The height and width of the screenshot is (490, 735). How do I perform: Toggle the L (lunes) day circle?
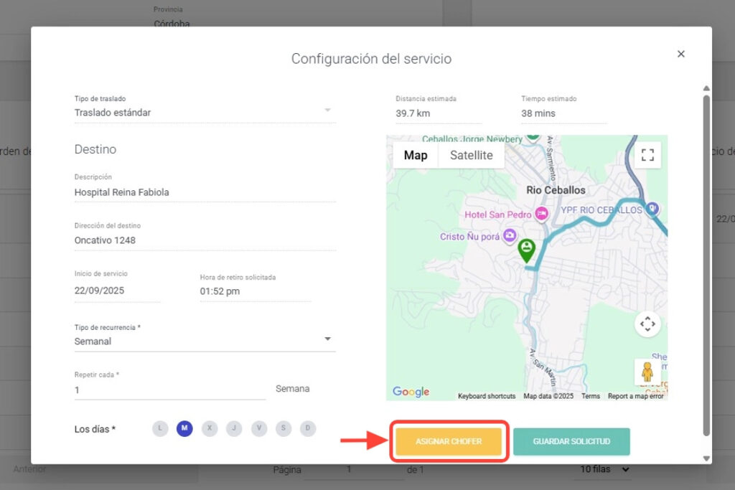160,428
